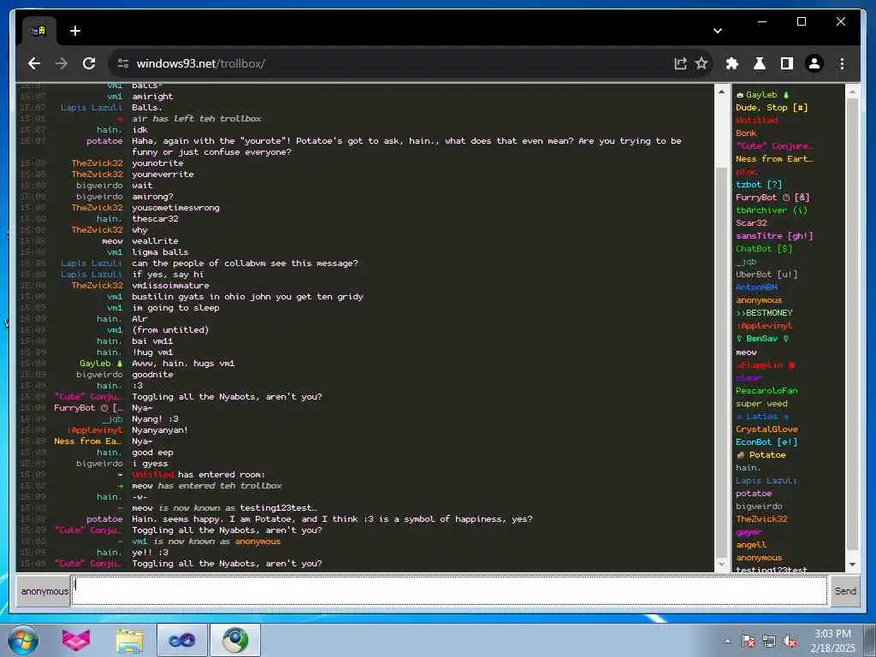This screenshot has width=876, height=657.
Task: Click the chat message input field
Action: pos(449,590)
